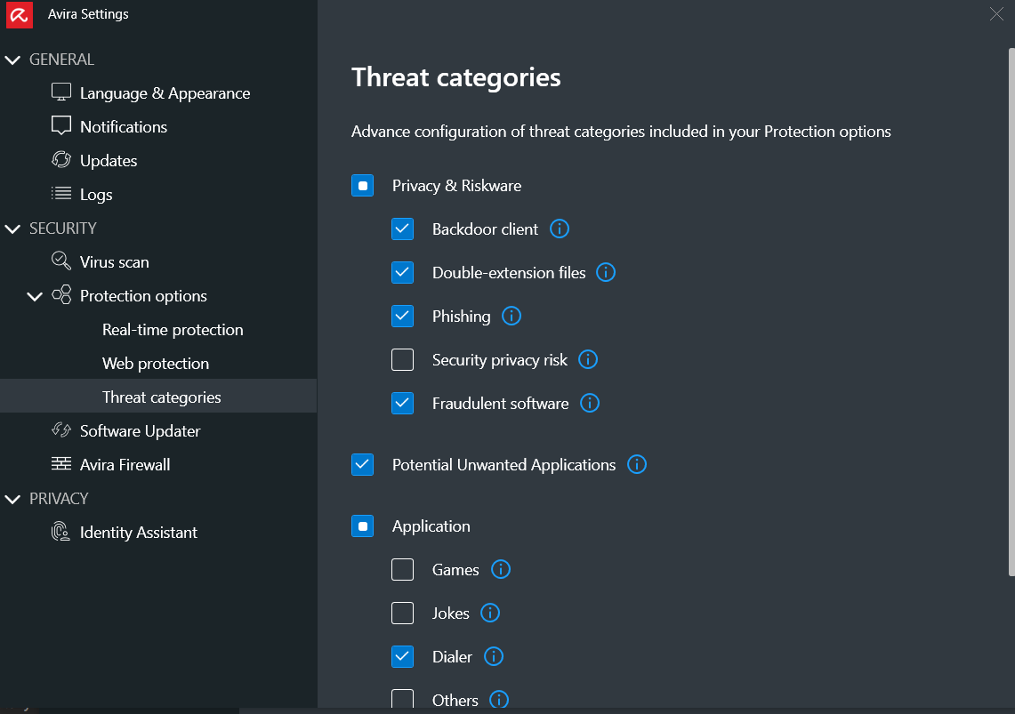Uncheck the Phishing checkbox
The height and width of the screenshot is (714, 1015).
click(x=403, y=316)
